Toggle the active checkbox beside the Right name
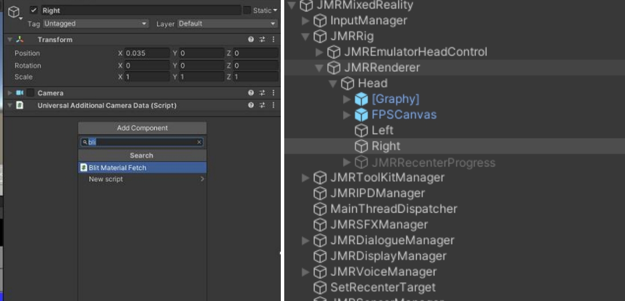The height and width of the screenshot is (301, 625). click(34, 10)
